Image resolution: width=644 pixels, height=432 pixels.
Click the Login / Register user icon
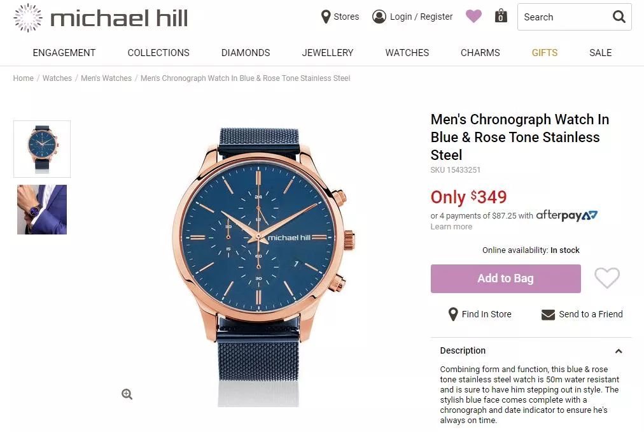click(x=379, y=17)
